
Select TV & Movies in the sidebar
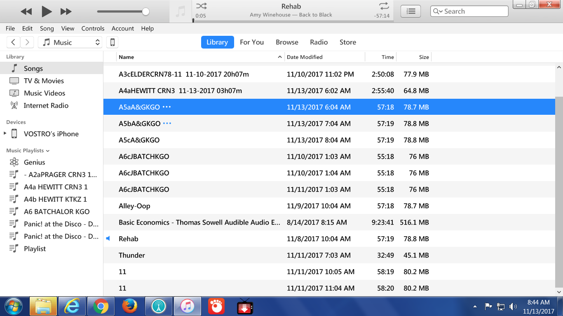click(52, 81)
